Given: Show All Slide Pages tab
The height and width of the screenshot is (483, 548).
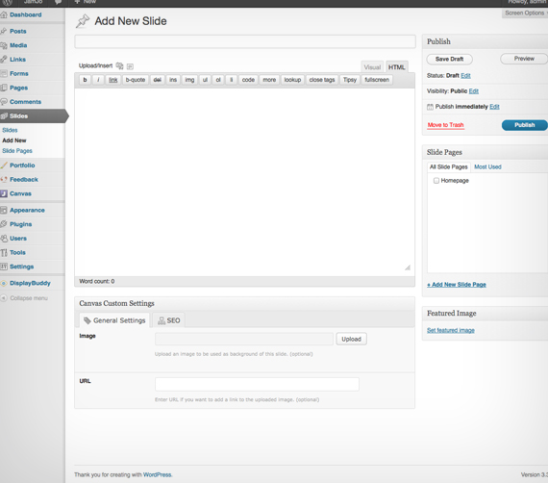Looking at the screenshot, I should (448, 166).
